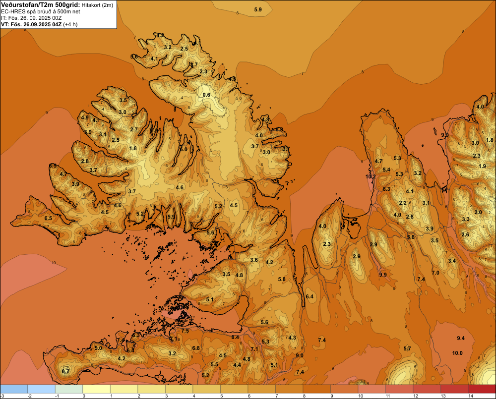Click the 9.4 temperature value on the map
The image size is (496, 399).
click(x=461, y=338)
